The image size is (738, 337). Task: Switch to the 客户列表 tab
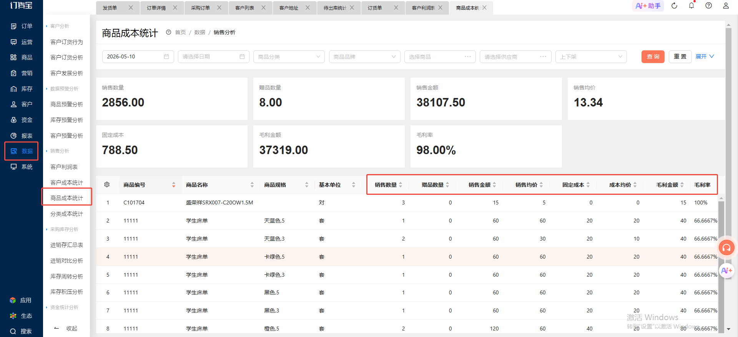tap(244, 8)
